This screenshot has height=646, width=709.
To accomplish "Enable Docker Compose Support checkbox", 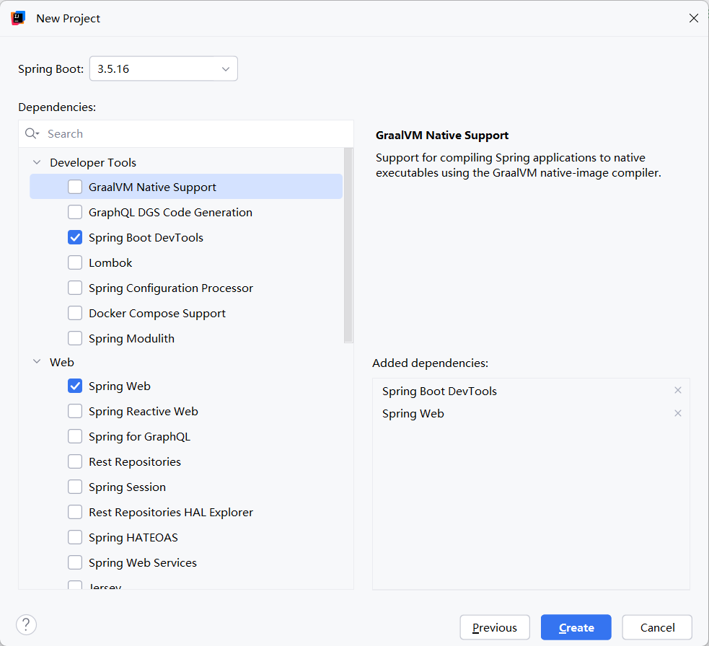I will [x=75, y=314].
